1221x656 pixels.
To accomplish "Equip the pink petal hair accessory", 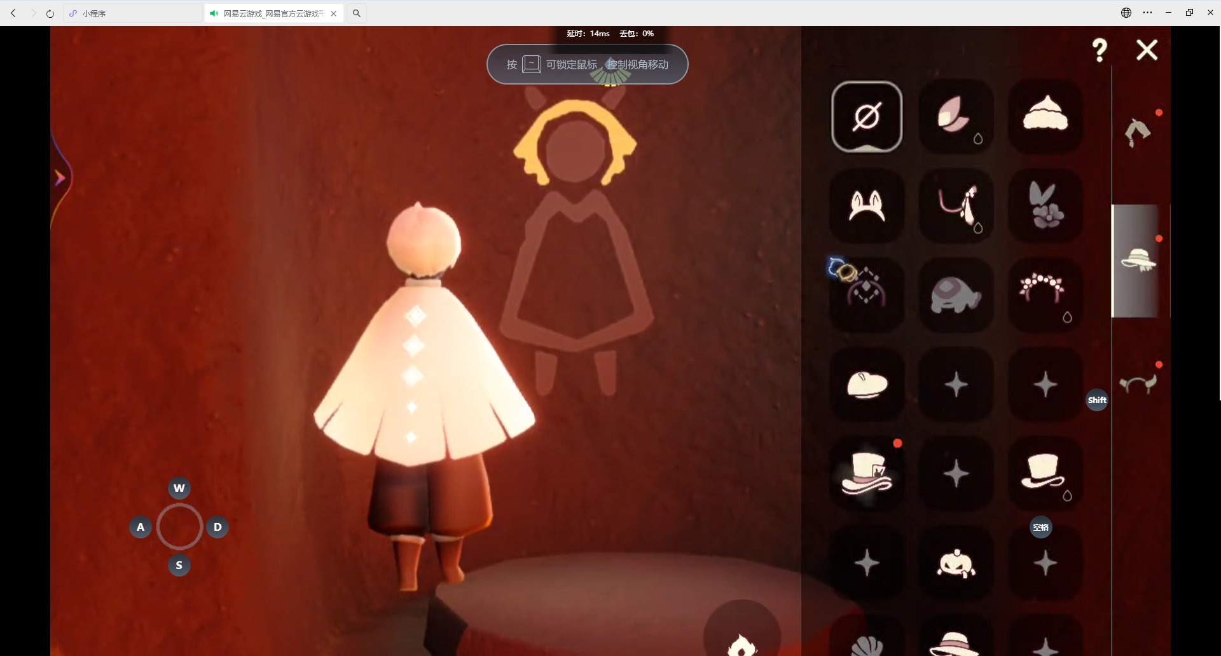I will [956, 117].
